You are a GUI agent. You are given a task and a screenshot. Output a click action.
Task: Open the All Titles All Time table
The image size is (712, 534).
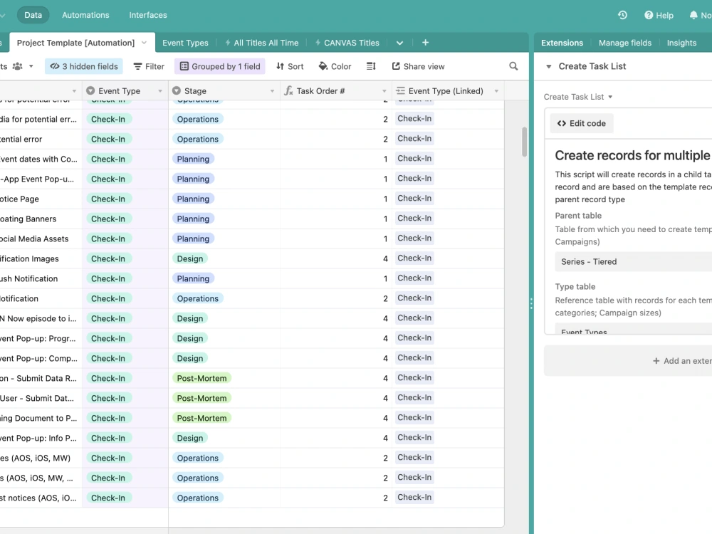point(261,43)
